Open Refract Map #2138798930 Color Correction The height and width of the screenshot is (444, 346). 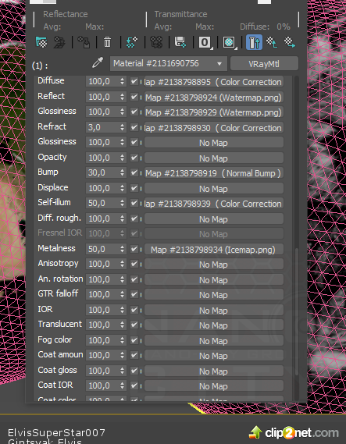tap(214, 128)
